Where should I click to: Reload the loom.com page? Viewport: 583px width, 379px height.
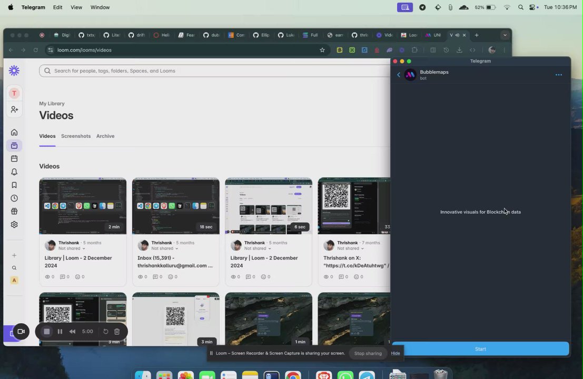tap(36, 50)
